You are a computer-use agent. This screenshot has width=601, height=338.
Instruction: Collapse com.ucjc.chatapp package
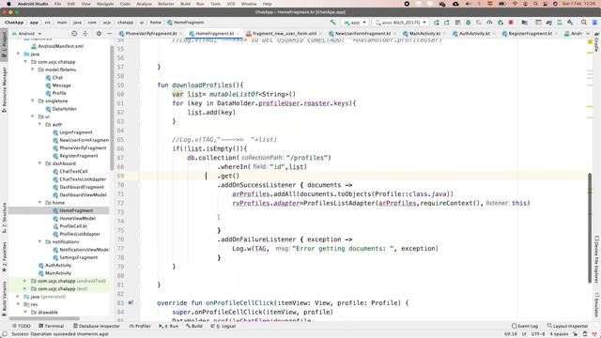25,62
